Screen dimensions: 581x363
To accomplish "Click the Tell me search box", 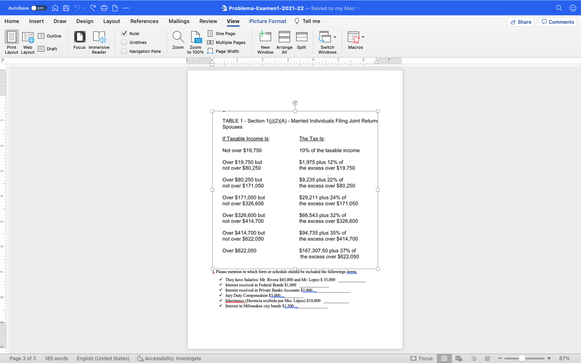I will (x=307, y=21).
